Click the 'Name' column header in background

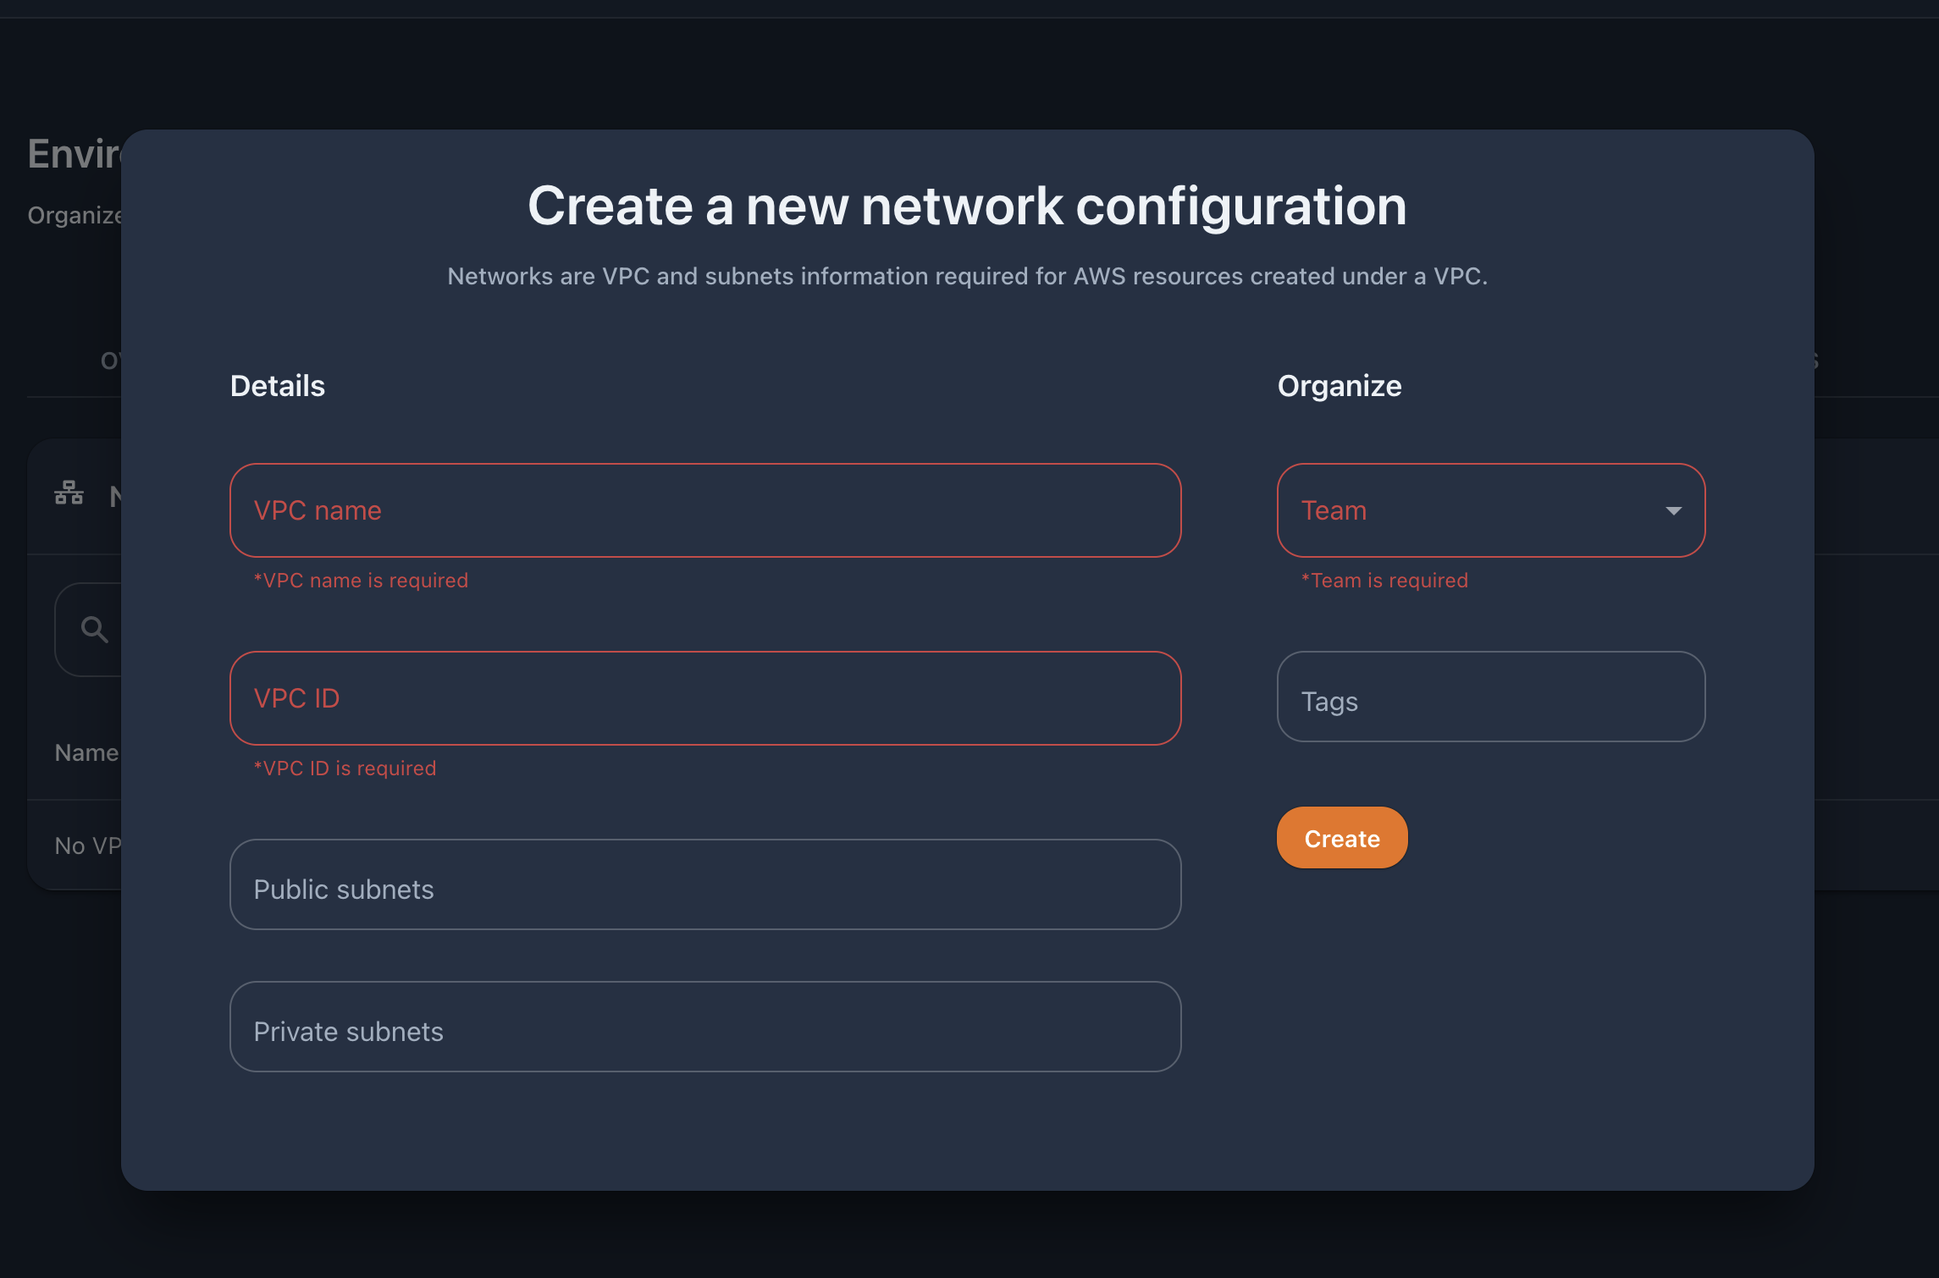coord(86,752)
